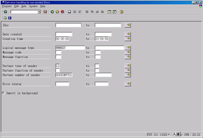Expand the FST (1) (100) system info dropdown

pyautogui.click(x=169, y=135)
